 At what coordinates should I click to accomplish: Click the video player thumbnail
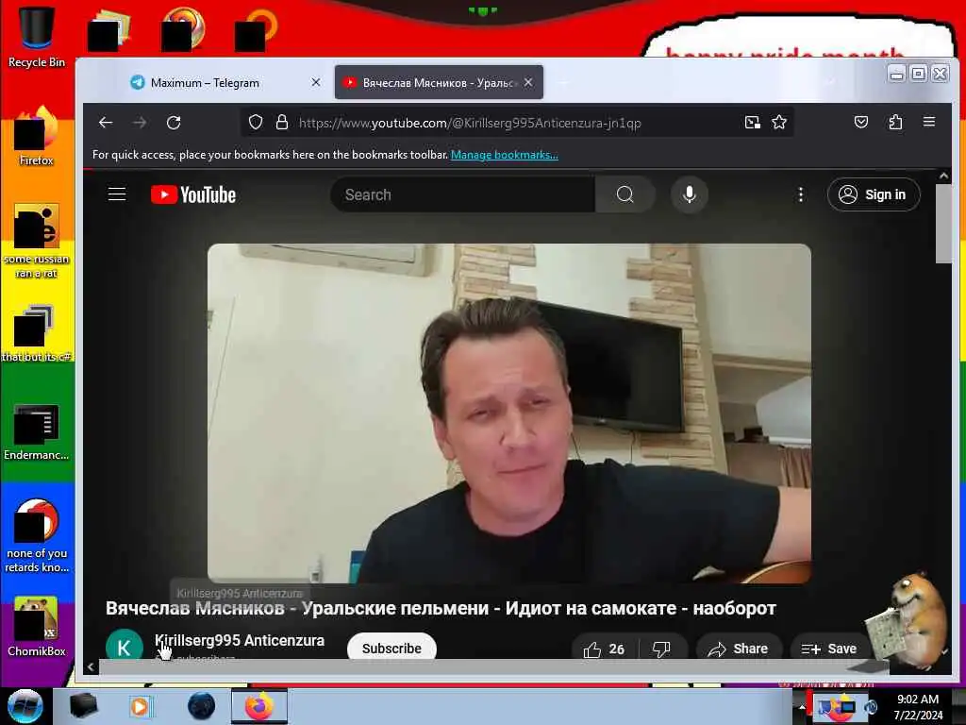click(508, 413)
